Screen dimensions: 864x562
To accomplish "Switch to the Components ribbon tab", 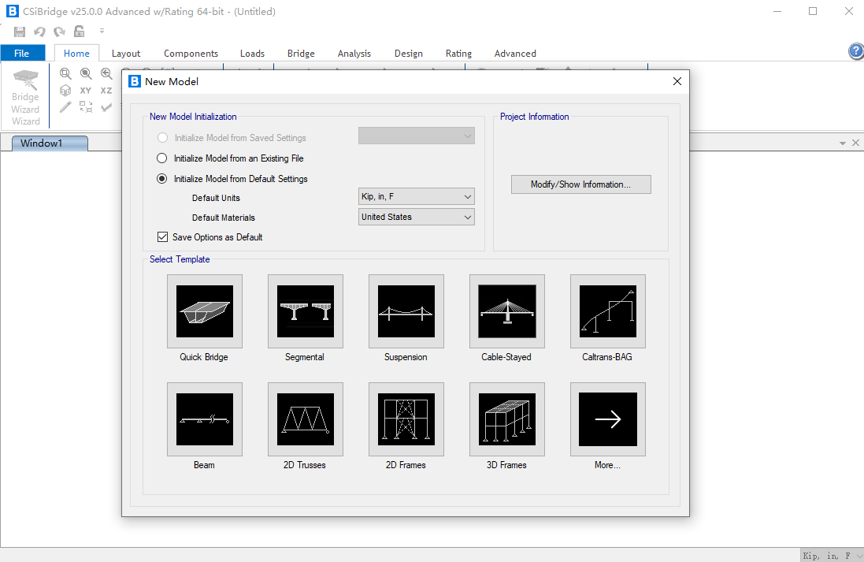I will pyautogui.click(x=191, y=53).
